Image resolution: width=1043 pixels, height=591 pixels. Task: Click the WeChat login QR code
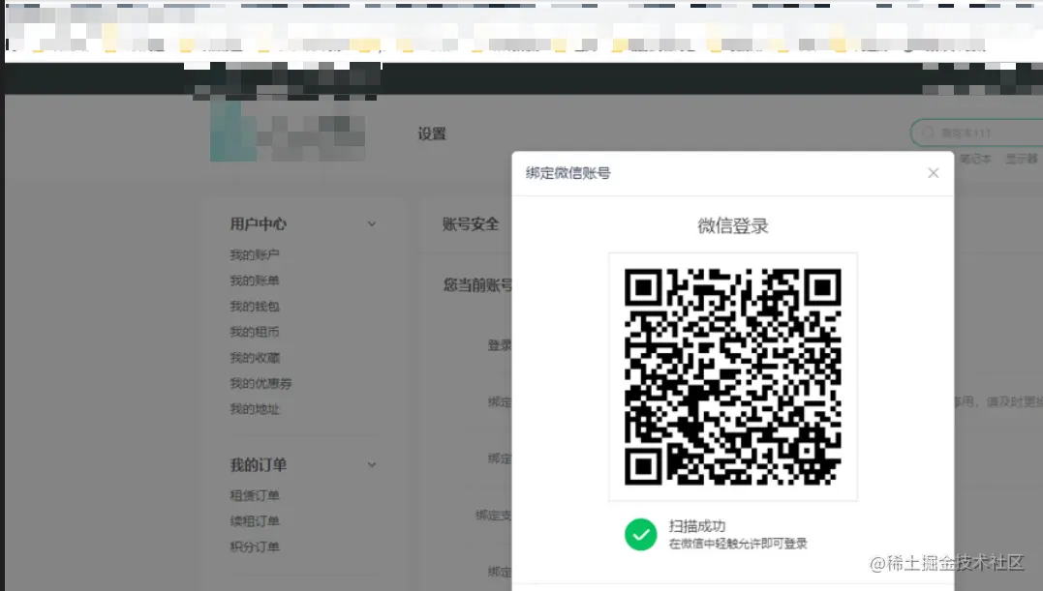733,376
